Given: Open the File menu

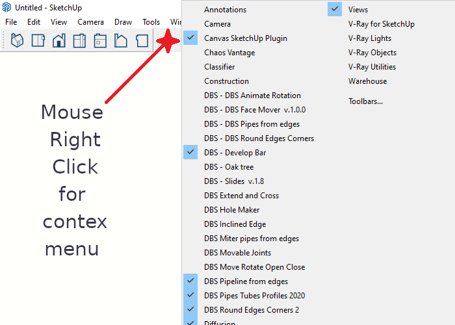Looking at the screenshot, I should [x=11, y=22].
